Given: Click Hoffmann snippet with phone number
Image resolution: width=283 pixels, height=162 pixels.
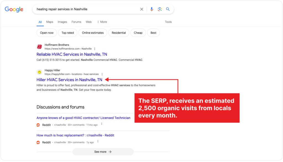Looking at the screenshot, I should 90,60.
